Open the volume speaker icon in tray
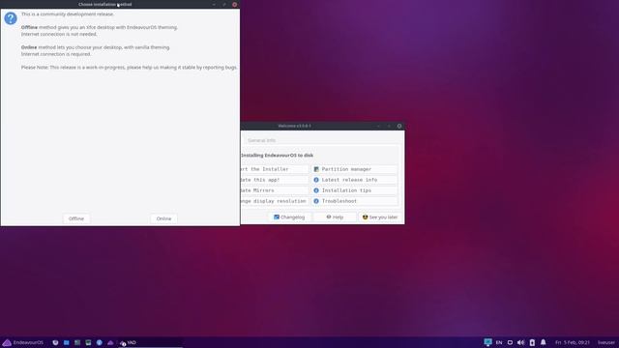619x348 pixels. tap(520, 342)
